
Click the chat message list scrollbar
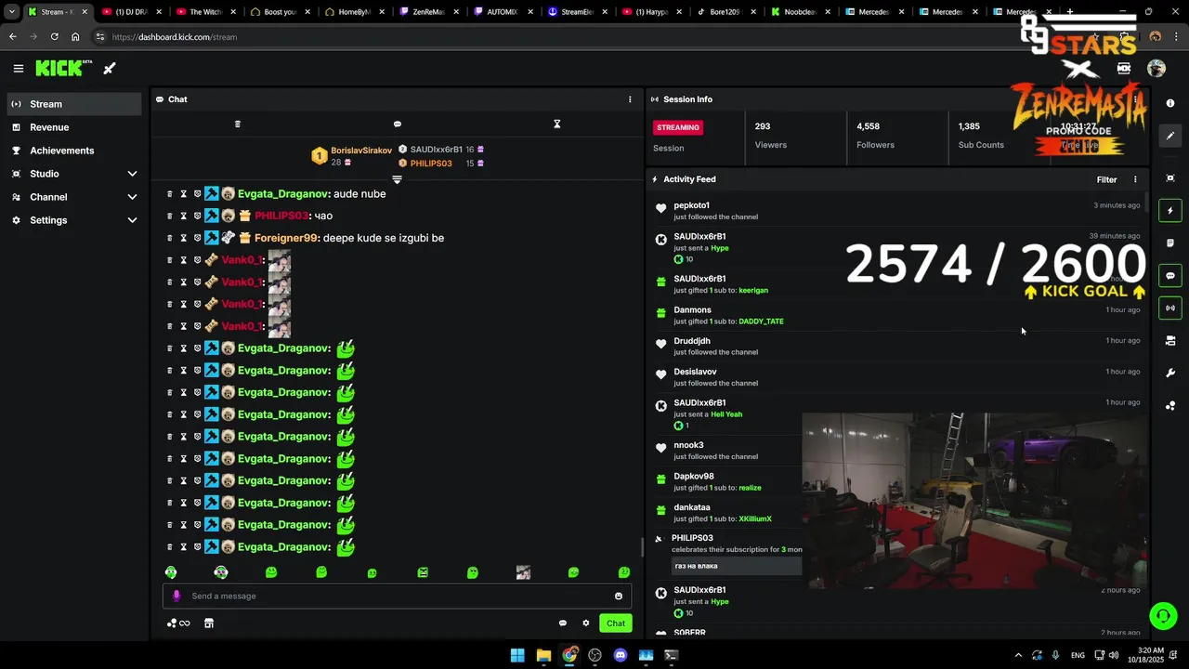(x=642, y=548)
